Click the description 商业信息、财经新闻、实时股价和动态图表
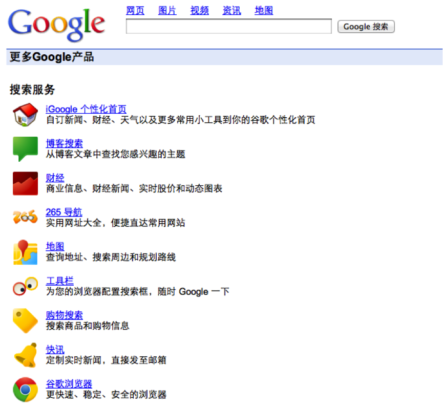 pos(134,188)
